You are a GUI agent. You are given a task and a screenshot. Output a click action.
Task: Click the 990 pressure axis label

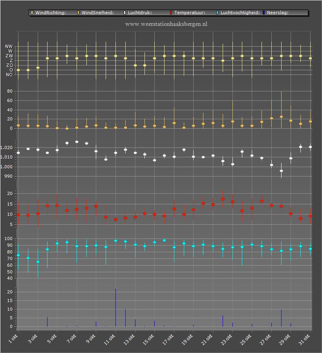point(8,176)
